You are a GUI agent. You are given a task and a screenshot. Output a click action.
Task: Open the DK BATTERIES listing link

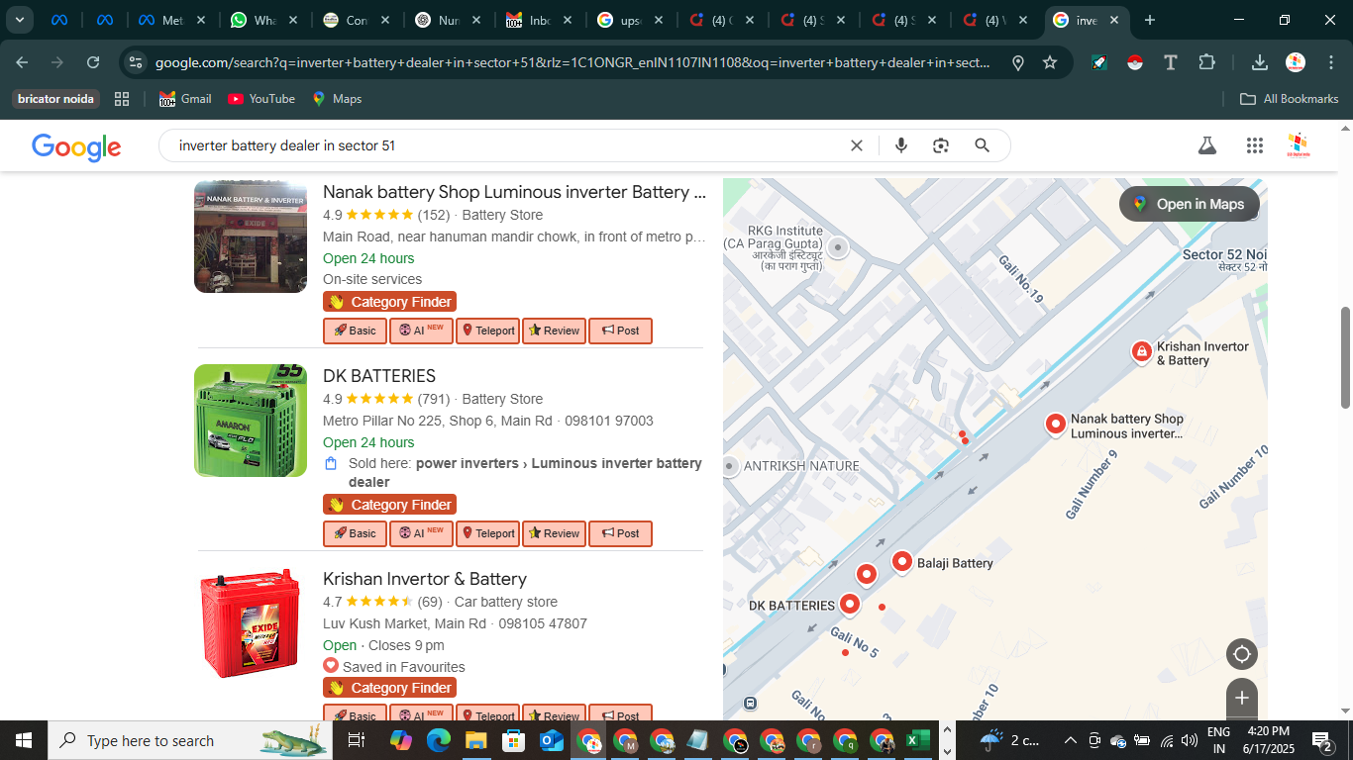(x=379, y=375)
